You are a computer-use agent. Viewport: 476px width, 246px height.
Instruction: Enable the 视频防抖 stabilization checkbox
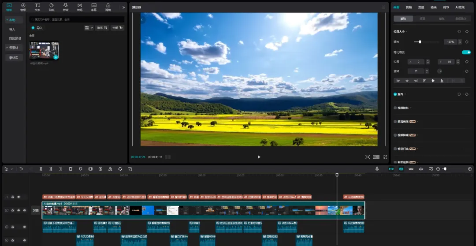pyautogui.click(x=395, y=108)
